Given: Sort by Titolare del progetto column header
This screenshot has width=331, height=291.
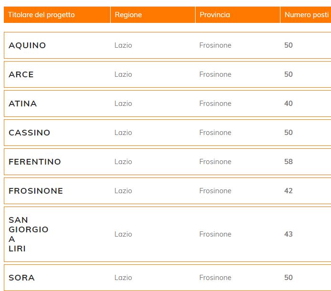Looking at the screenshot, I should point(41,15).
